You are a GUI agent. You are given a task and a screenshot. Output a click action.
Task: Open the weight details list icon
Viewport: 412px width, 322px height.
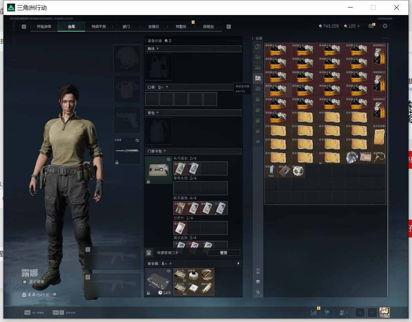(54, 294)
